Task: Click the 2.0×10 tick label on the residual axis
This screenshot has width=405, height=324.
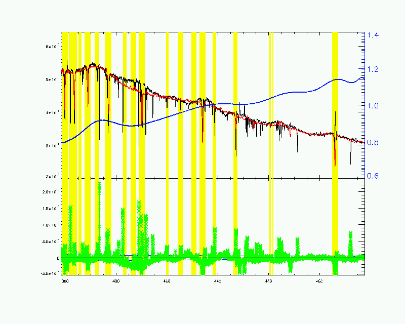Action: (x=51, y=192)
